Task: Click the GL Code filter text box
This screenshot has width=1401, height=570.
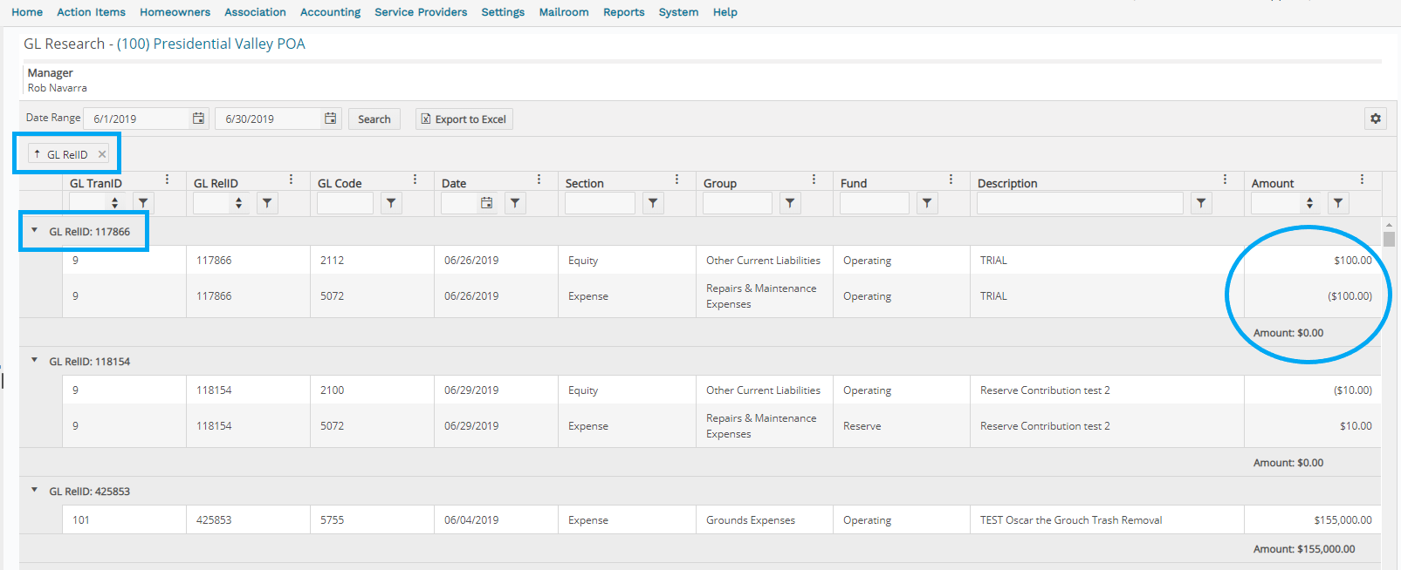Action: pyautogui.click(x=345, y=203)
